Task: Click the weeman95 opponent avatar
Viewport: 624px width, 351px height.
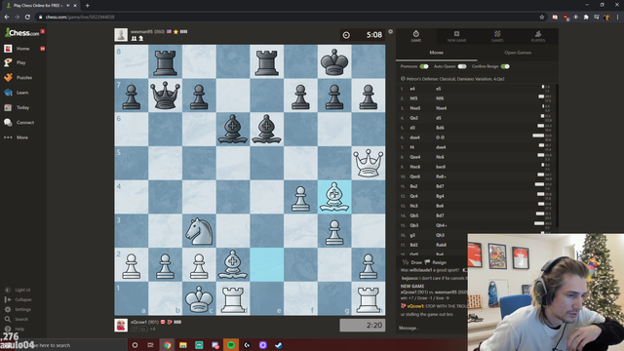Action: pos(121,35)
